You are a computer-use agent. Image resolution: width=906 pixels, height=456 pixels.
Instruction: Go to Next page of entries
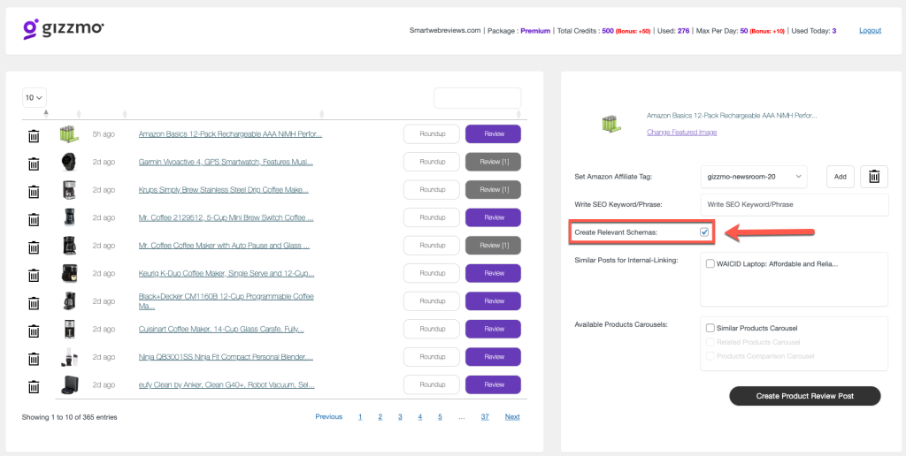point(512,416)
